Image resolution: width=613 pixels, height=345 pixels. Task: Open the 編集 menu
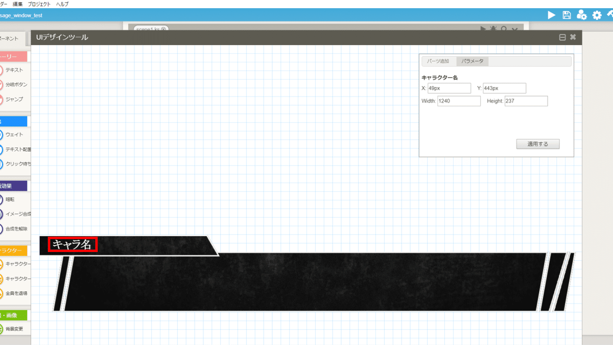pyautogui.click(x=18, y=4)
